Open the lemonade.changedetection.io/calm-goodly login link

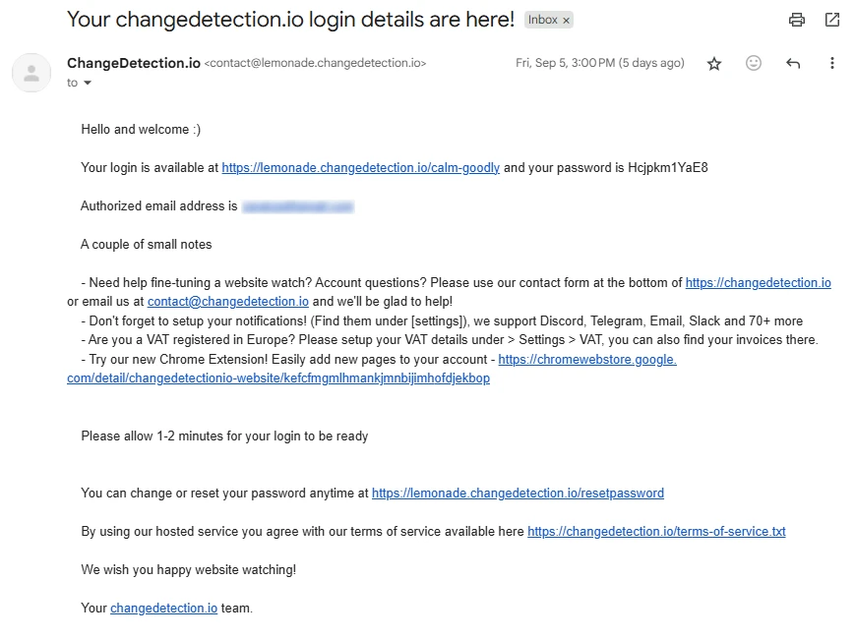pos(360,168)
